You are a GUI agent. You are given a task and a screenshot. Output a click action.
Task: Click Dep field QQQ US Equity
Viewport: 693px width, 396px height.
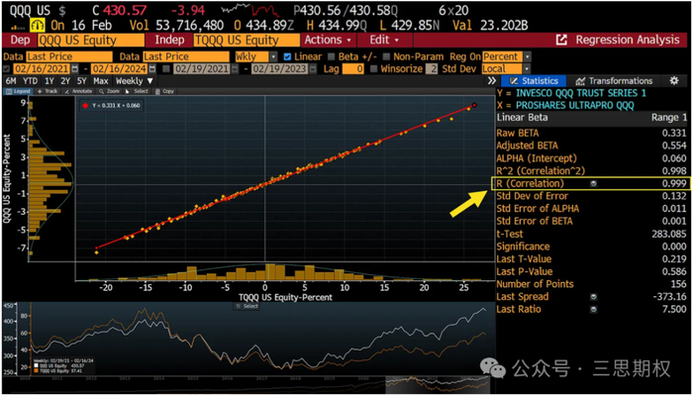(91, 41)
